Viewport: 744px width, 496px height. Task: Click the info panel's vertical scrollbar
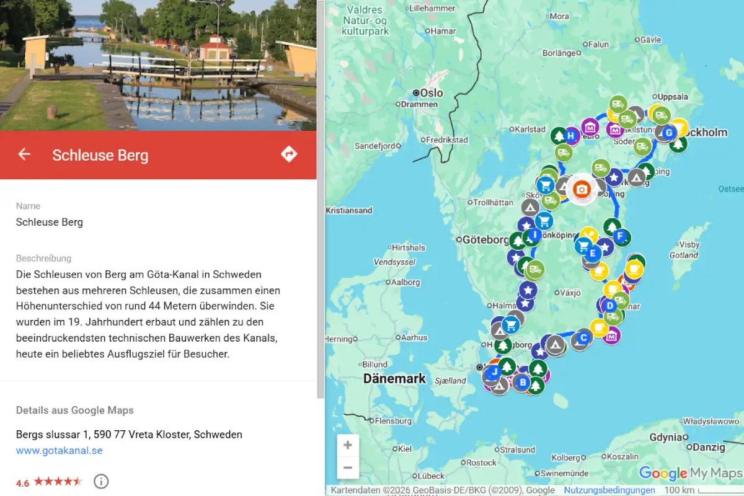tap(321, 198)
